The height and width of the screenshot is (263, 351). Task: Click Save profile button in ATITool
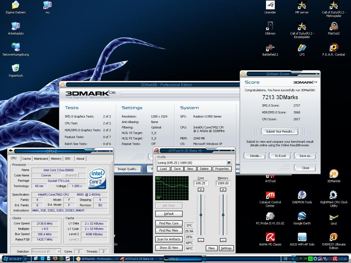177,169
